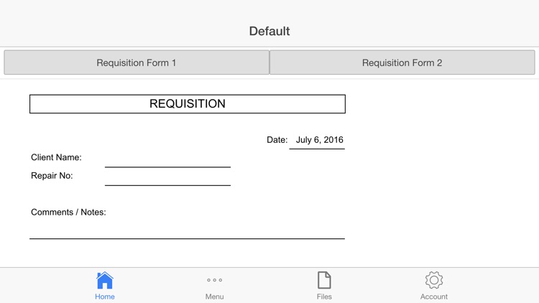Click the Menu label in bottom bar

pos(214,297)
